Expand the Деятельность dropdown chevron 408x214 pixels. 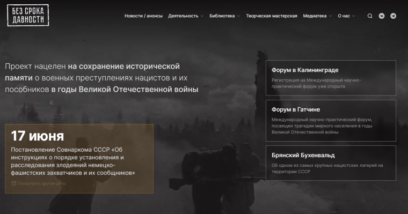[x=202, y=16]
